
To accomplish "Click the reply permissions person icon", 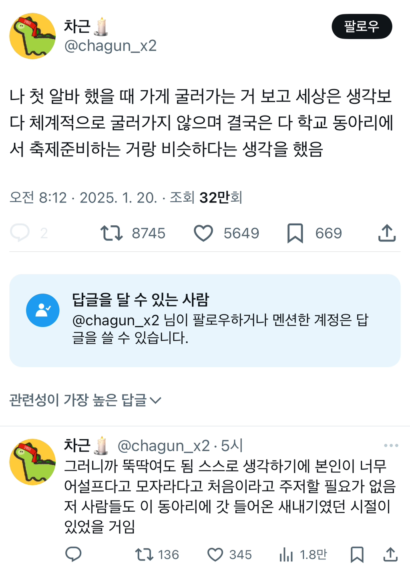I will [43, 310].
